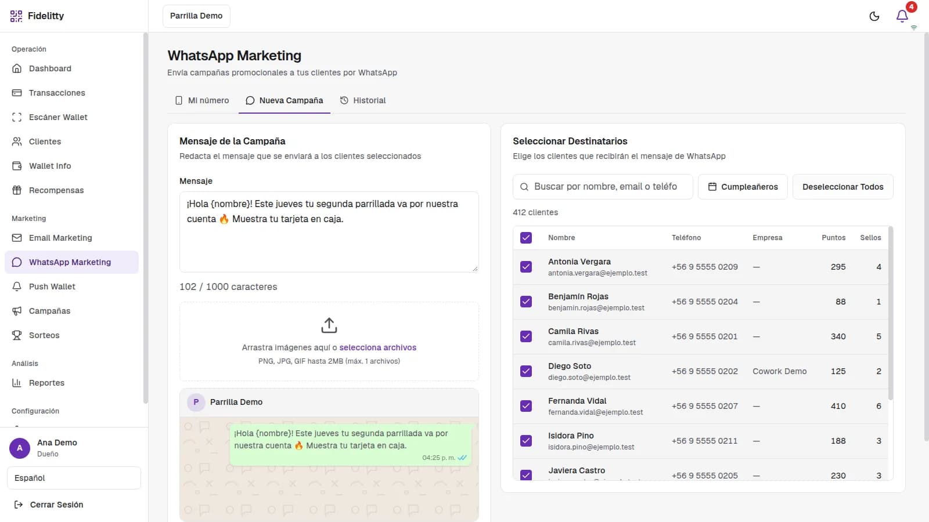The width and height of the screenshot is (929, 522).
Task: Go to Campañas page
Action: [x=71, y=311]
